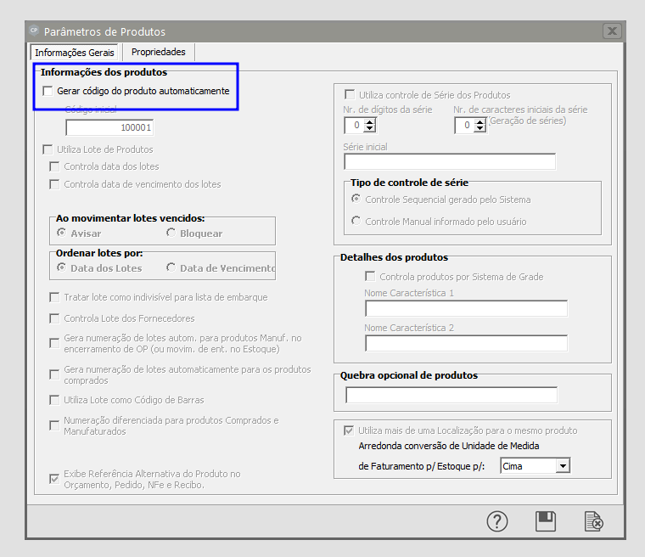Screen dimensions: 645x557
Task: Toggle the Utiliza Lote de Produtos checkbox
Action: click(x=48, y=149)
